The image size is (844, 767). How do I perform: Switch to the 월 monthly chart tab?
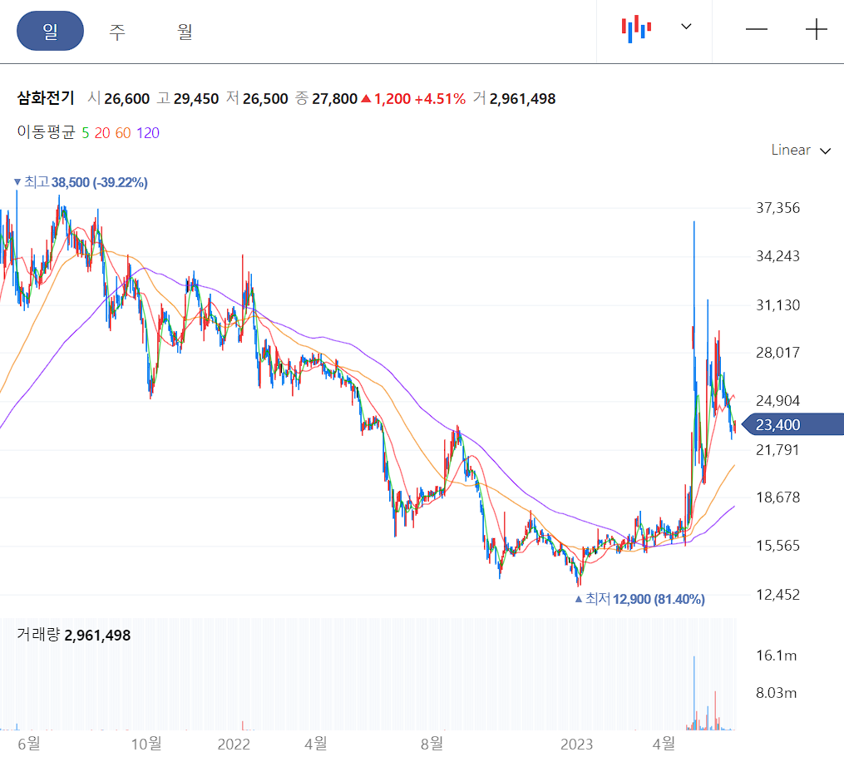pyautogui.click(x=185, y=31)
